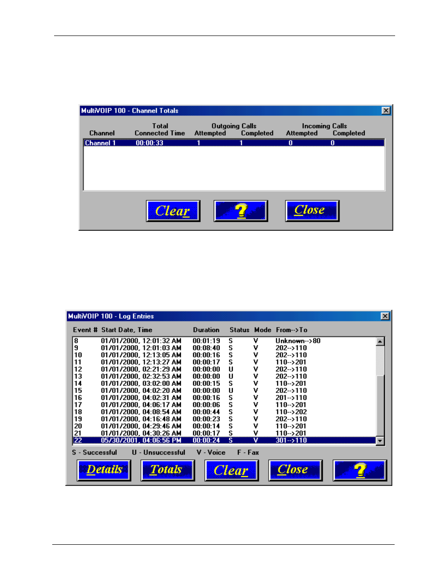The image size is (445, 577).
Task: Click the log list scroll down arrow
Action: tap(380, 441)
